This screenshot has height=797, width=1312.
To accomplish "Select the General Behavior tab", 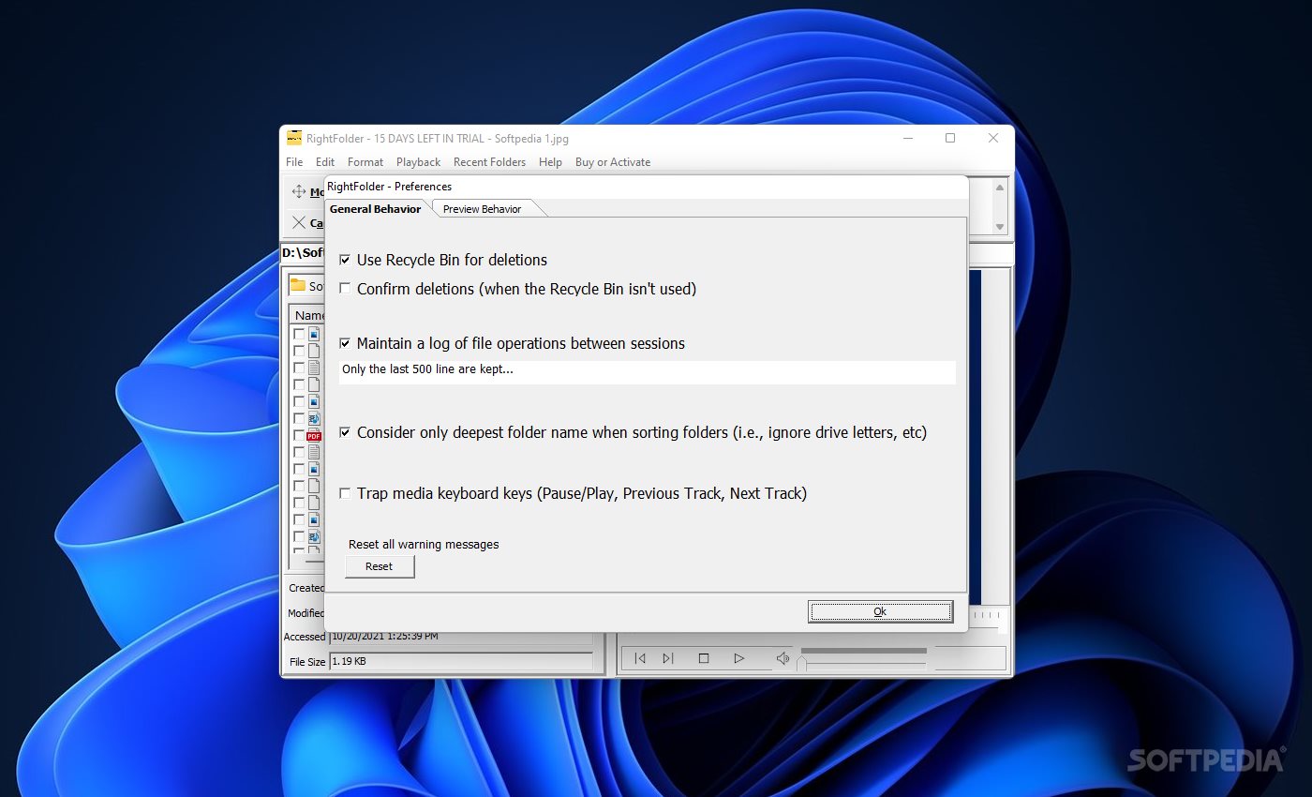I will point(375,209).
